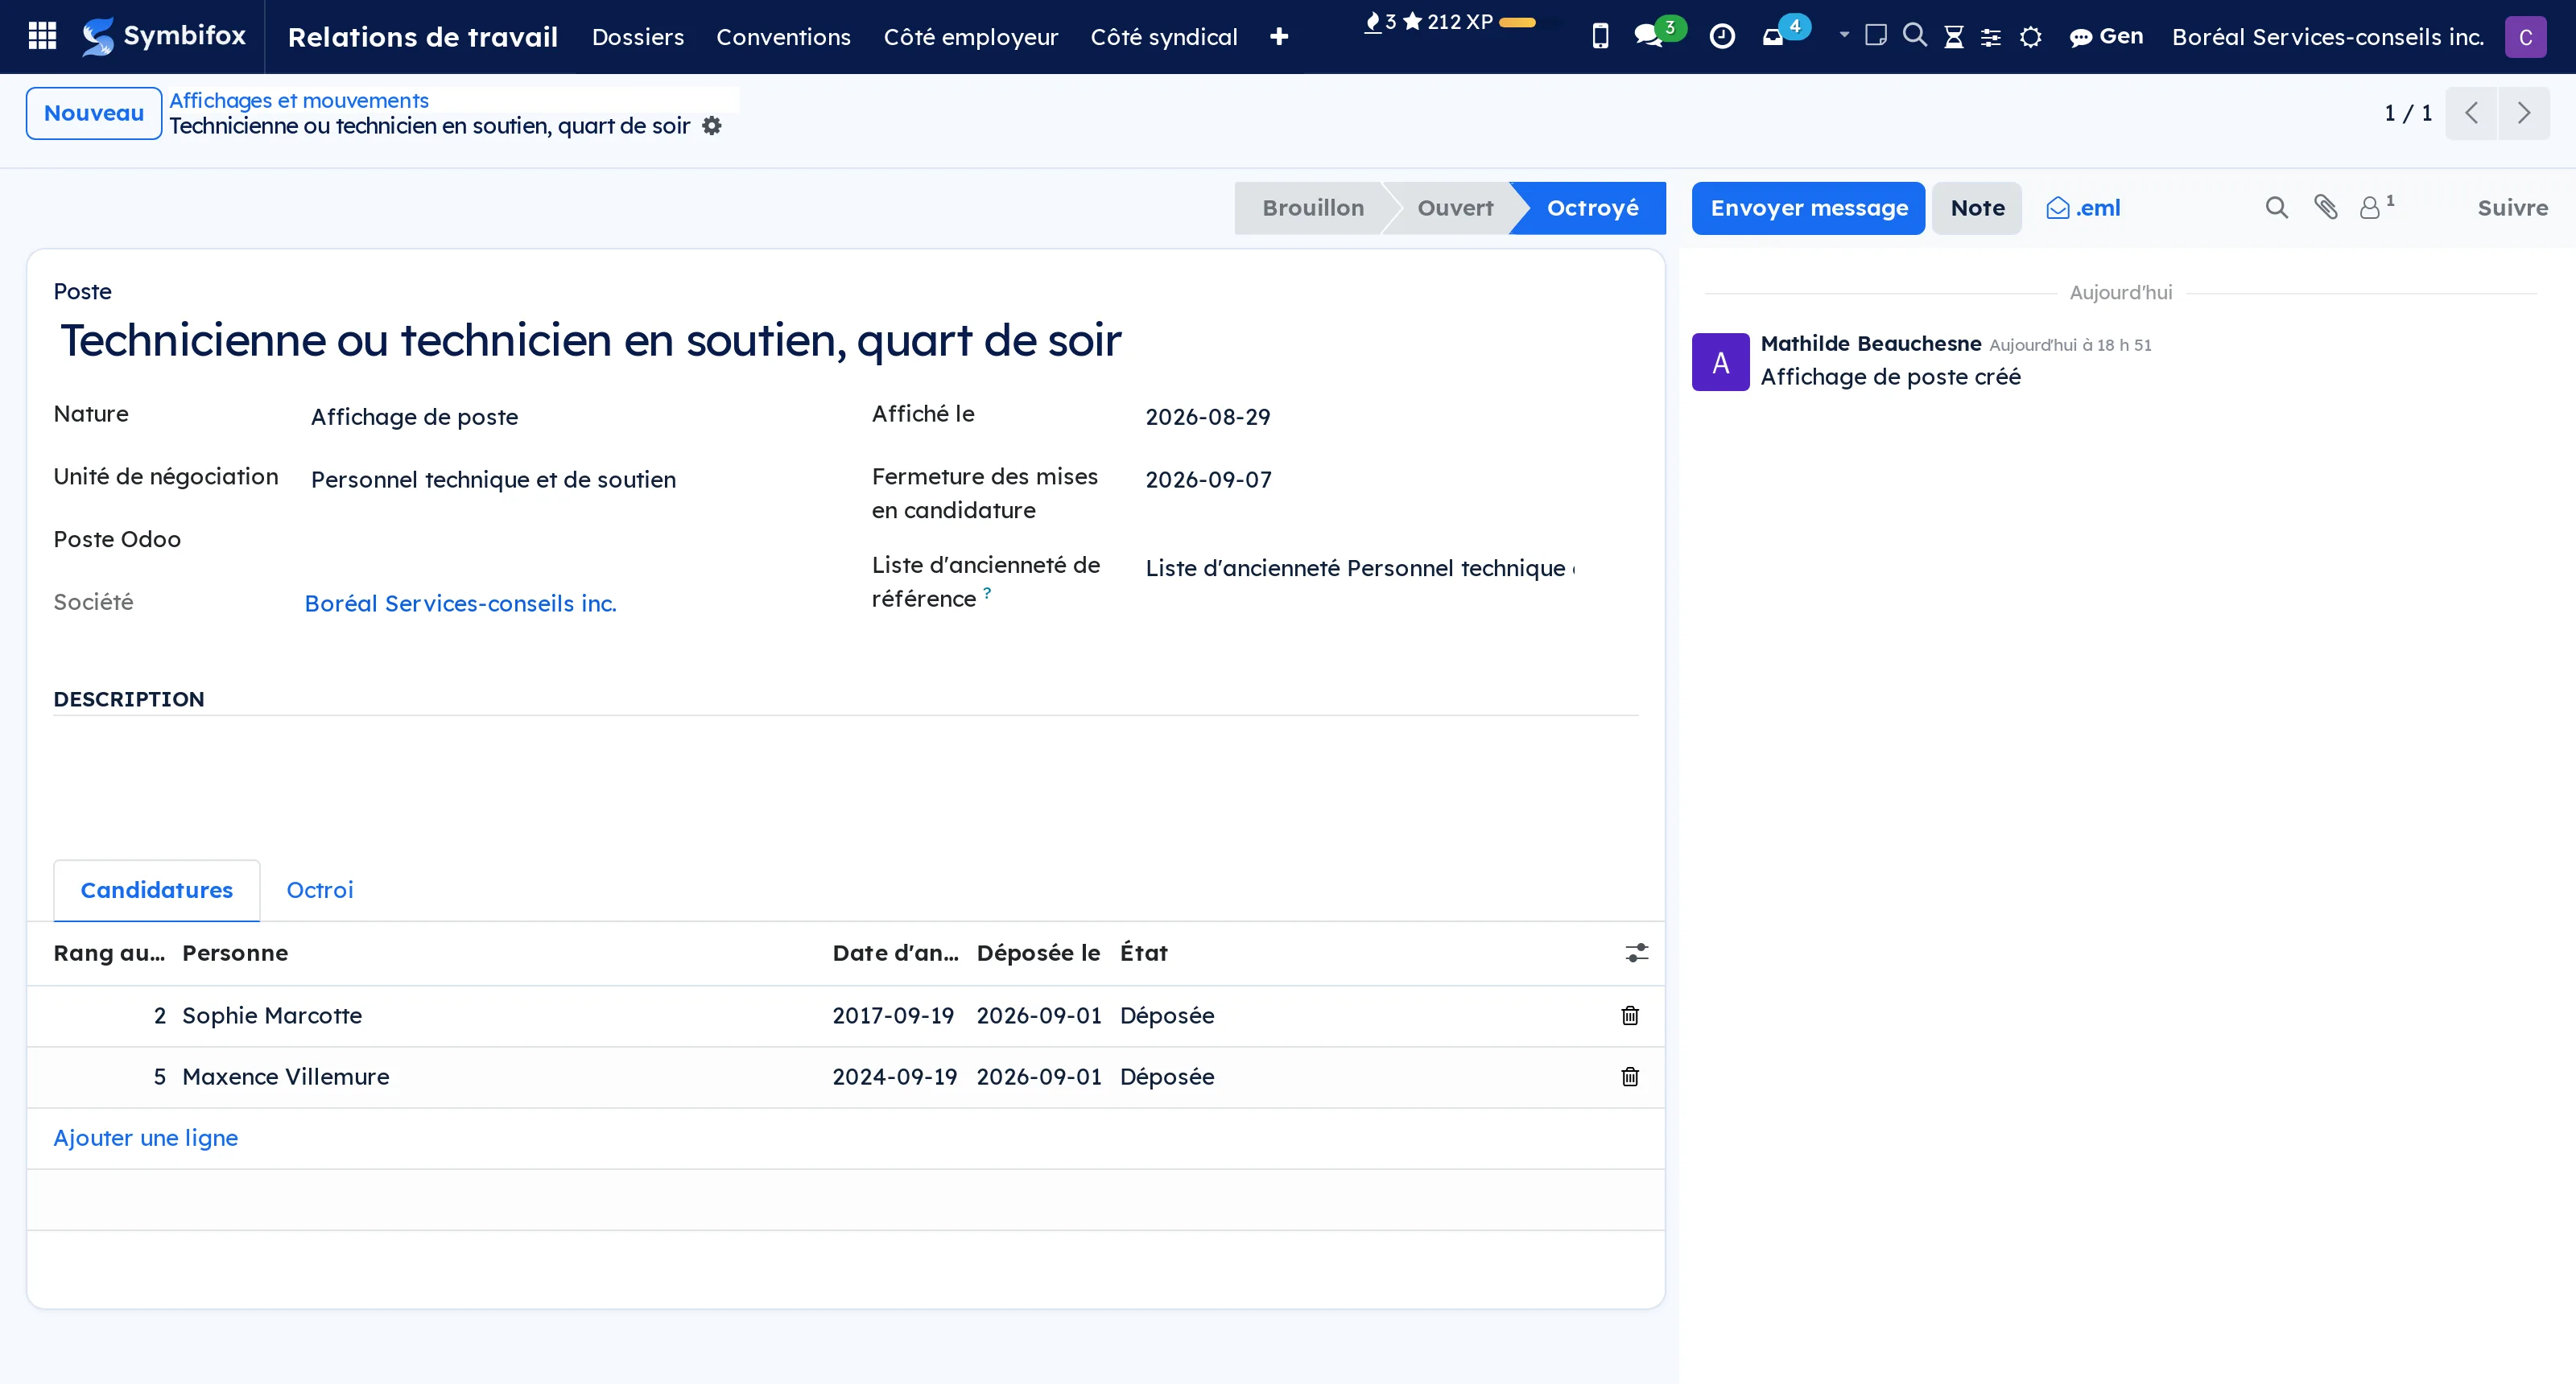2576x1384 pixels.
Task: Open attachments paperclip in chatter
Action: [x=2326, y=208]
